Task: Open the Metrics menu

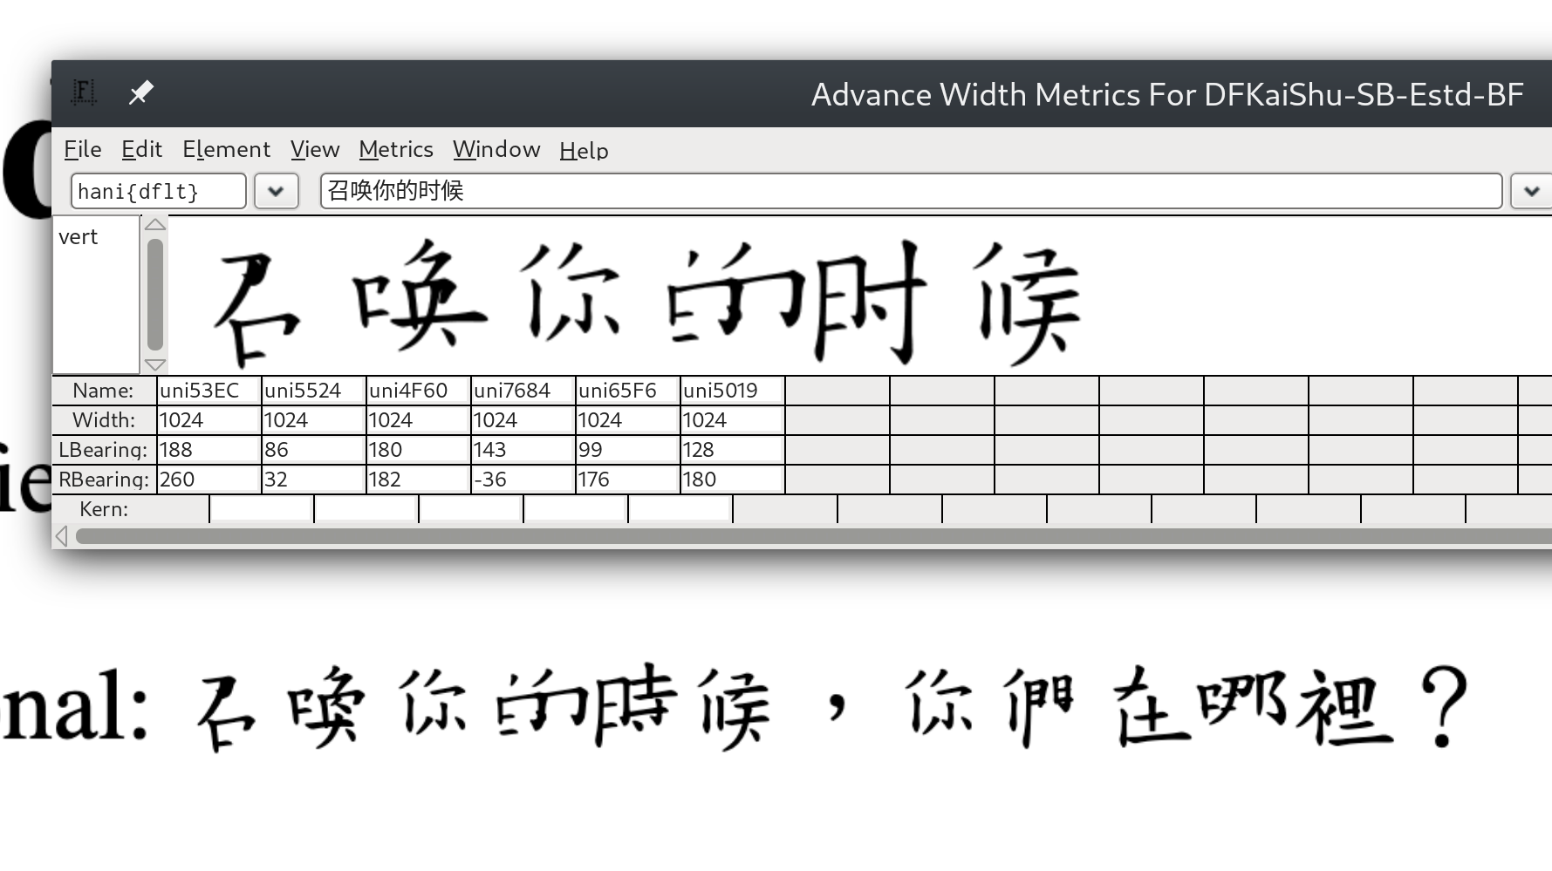Action: 396,149
